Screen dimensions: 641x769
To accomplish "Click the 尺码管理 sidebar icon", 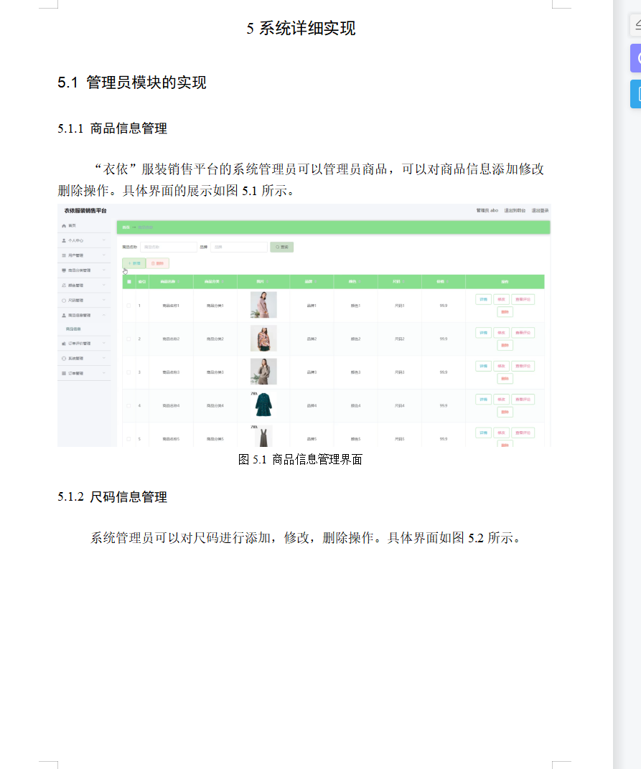I will click(64, 300).
